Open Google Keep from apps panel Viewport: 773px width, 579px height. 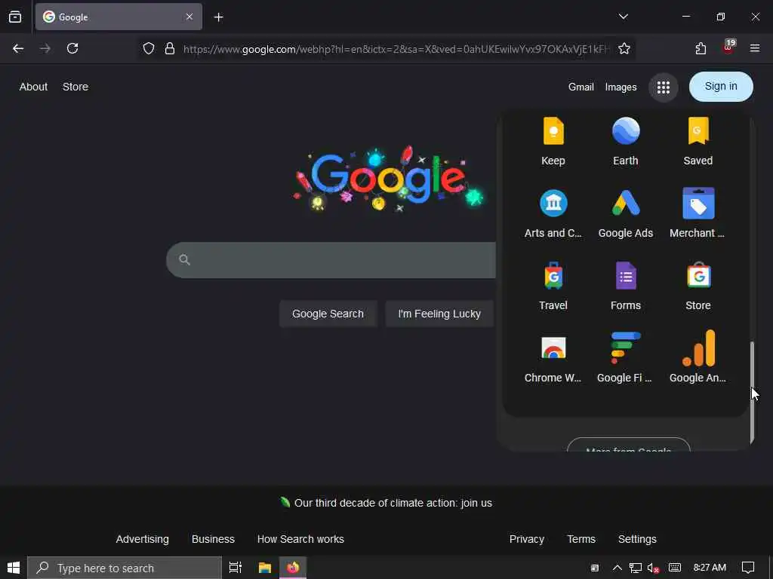[553, 141]
